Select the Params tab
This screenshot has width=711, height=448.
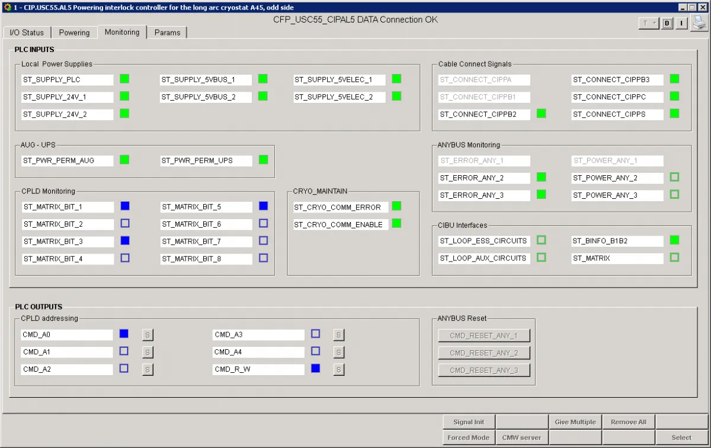coord(167,33)
